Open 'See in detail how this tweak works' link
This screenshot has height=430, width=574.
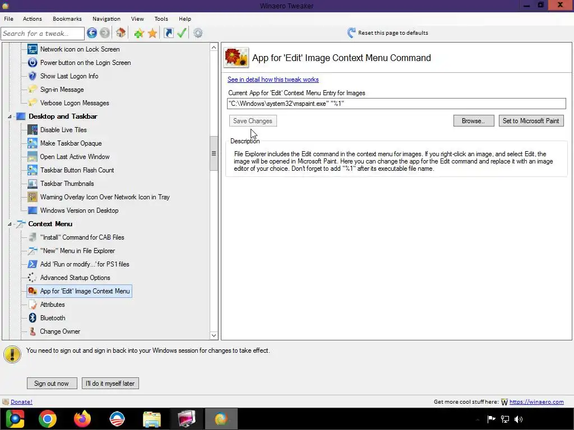point(273,80)
